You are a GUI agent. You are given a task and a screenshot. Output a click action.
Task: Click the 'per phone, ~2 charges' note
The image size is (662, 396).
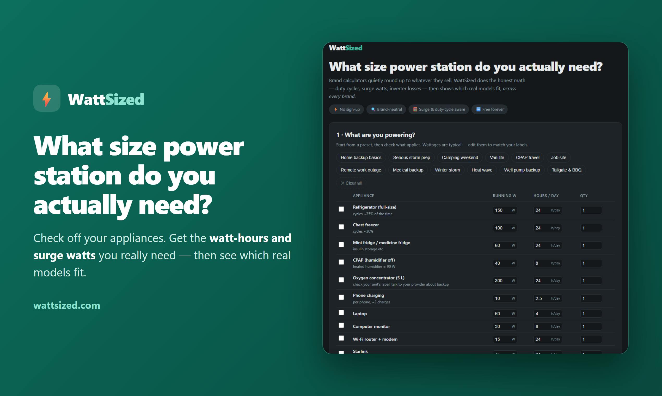[x=371, y=302]
